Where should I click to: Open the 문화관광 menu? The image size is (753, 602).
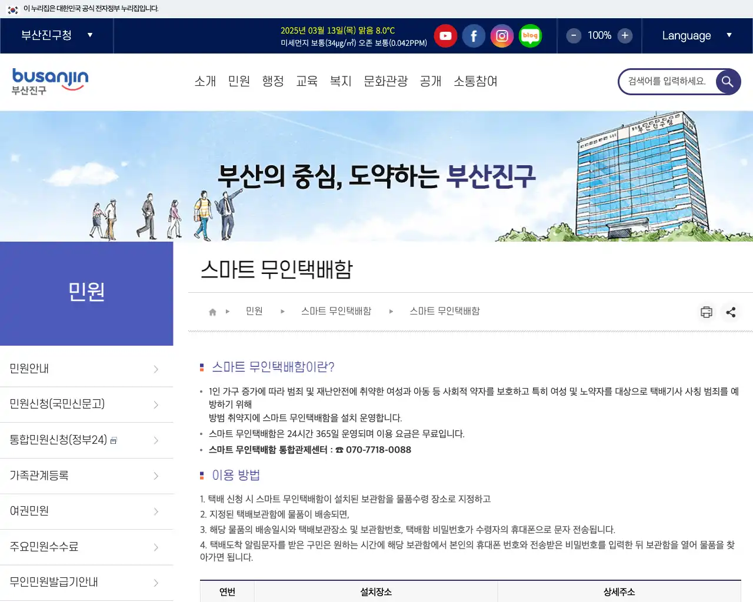[x=385, y=82]
